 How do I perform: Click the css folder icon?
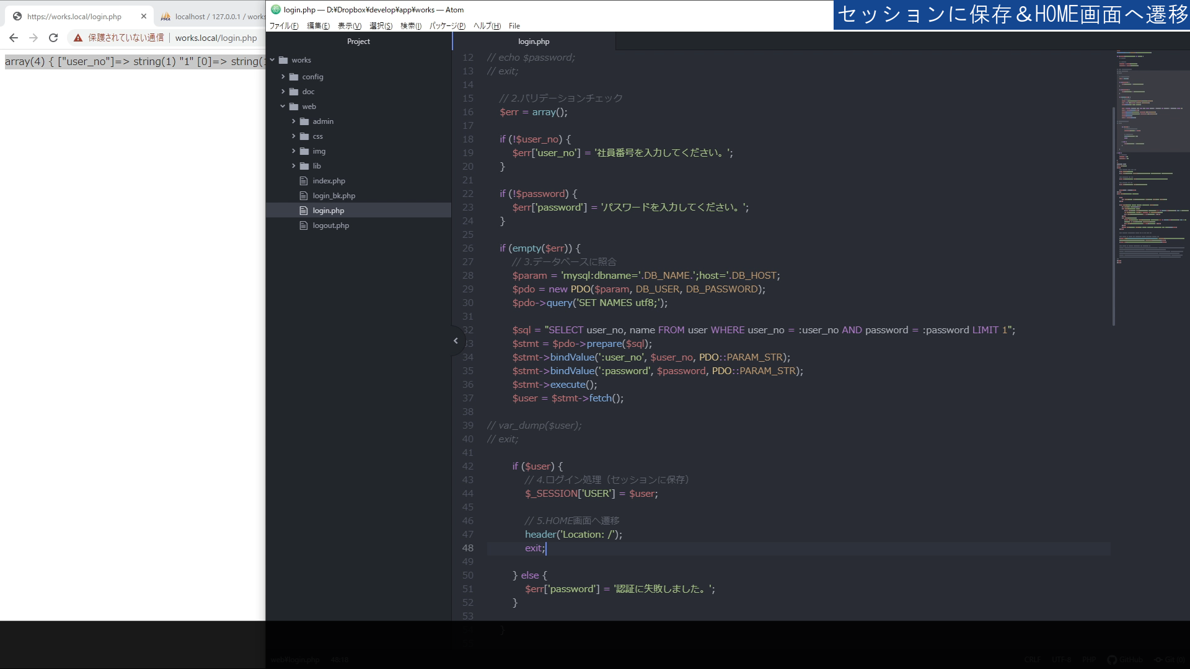coord(304,136)
